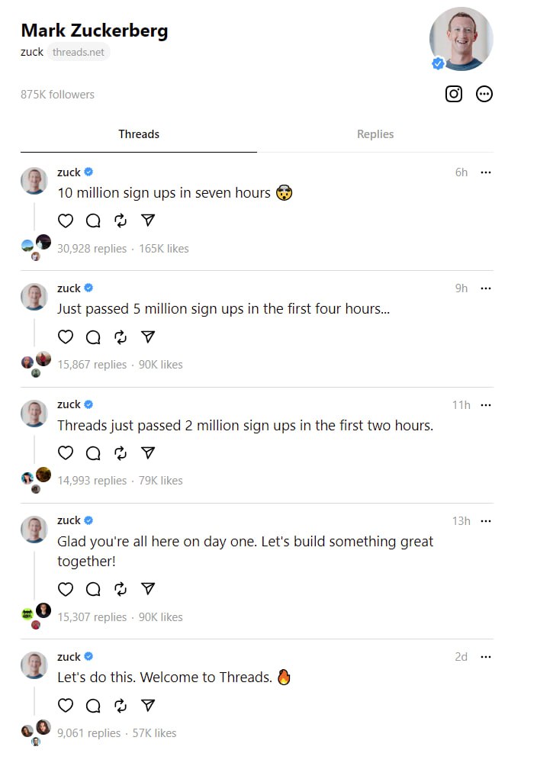This screenshot has height=763, width=537.
Task: Open options menu for the 11h post
Action: point(486,404)
